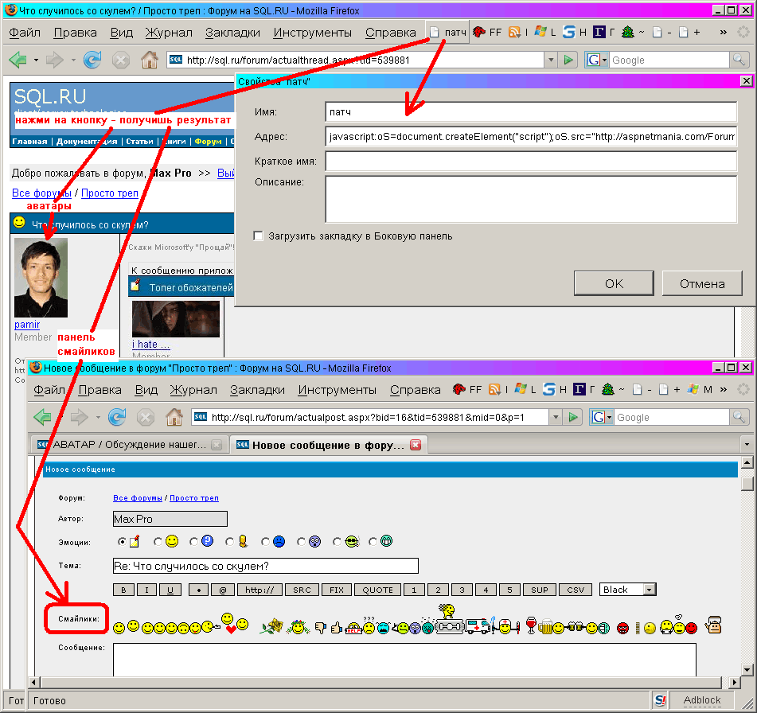Go to Home in the lower browser window
The height and width of the screenshot is (713, 757).
click(x=174, y=417)
